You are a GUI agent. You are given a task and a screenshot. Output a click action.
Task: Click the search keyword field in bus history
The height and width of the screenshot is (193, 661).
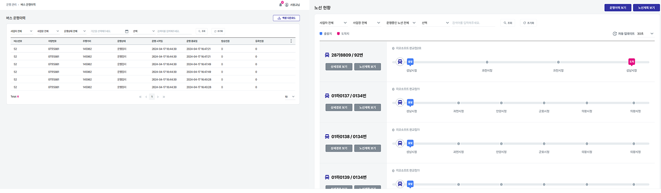(x=174, y=31)
